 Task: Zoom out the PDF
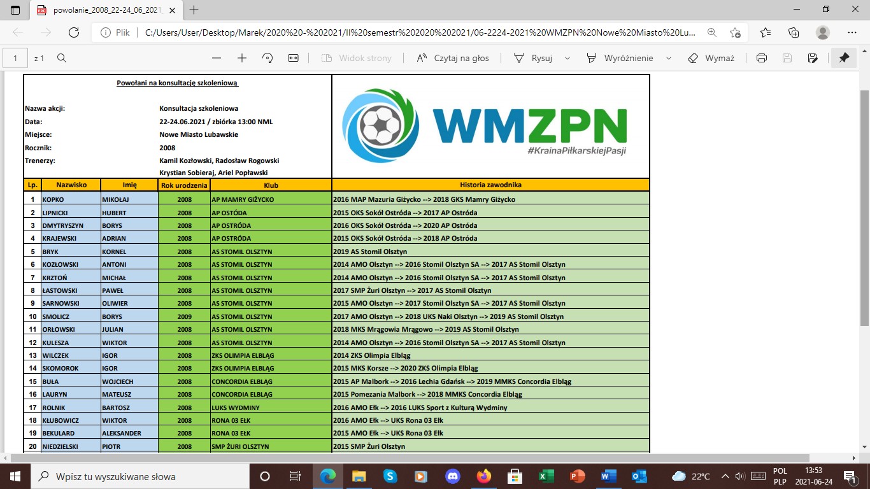(x=217, y=58)
